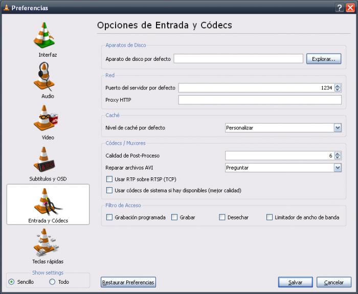Click the Aparatos de Disco group label
The image size is (358, 294).
point(126,45)
